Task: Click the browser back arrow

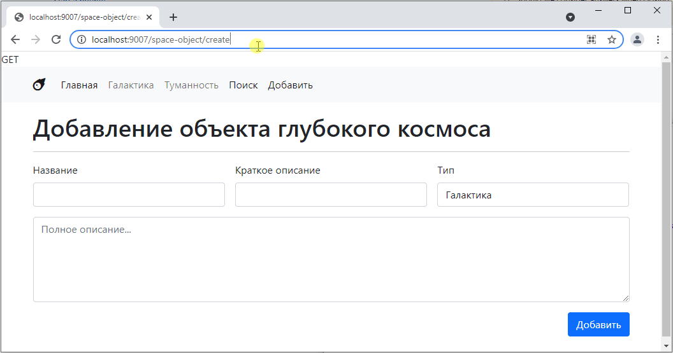Action: (x=15, y=39)
